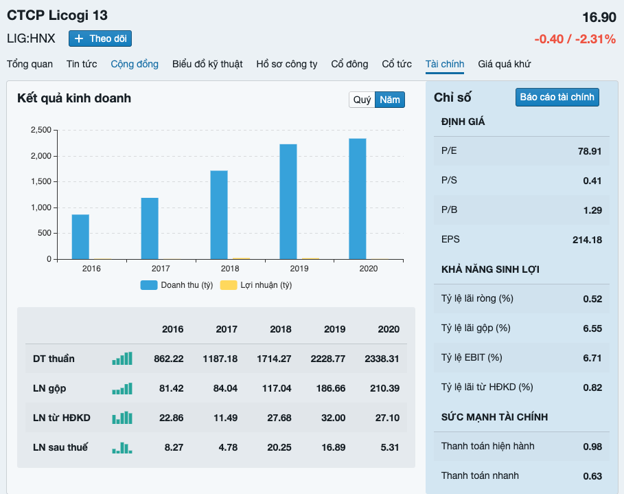Click the Tỷ lệ lãi ròng (%) row label

click(477, 298)
